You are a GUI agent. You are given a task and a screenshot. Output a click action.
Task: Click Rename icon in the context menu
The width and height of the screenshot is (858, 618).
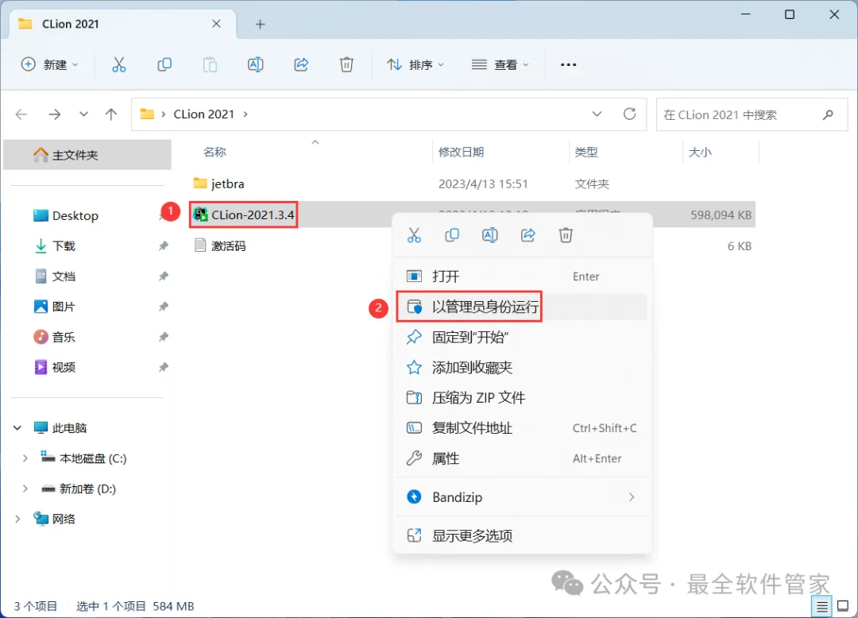[x=489, y=235]
